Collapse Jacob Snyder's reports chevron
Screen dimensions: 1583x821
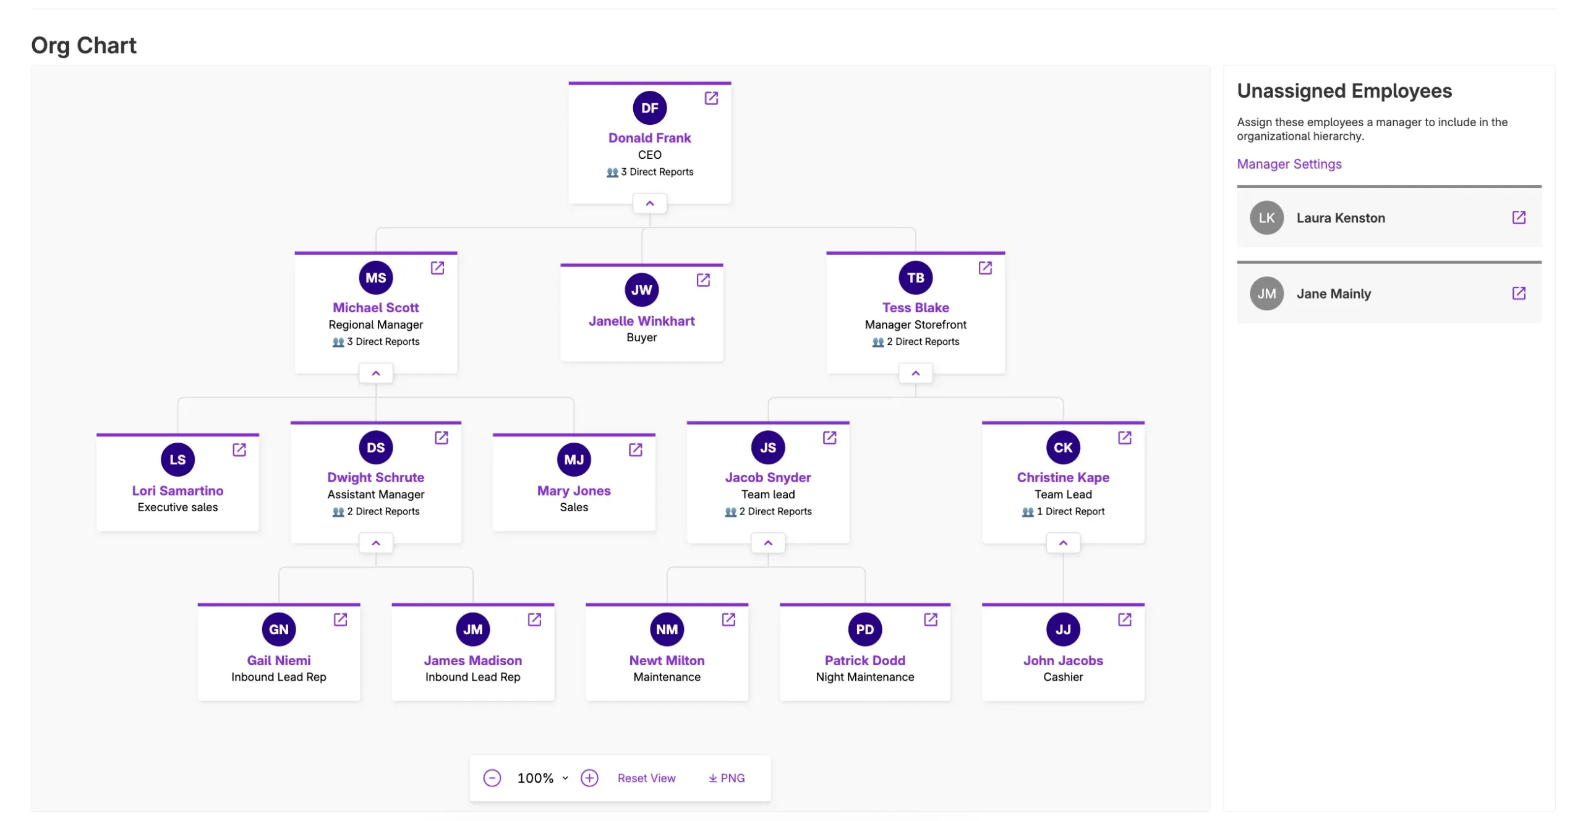click(x=767, y=542)
